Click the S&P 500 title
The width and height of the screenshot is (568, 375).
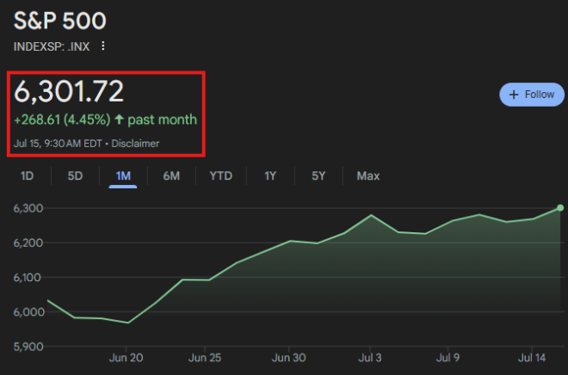coord(59,21)
